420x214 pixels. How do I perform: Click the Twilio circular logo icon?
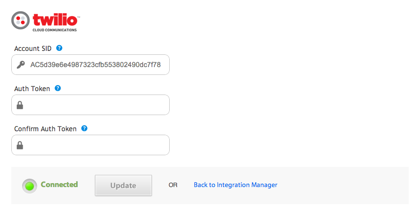[x=20, y=20]
